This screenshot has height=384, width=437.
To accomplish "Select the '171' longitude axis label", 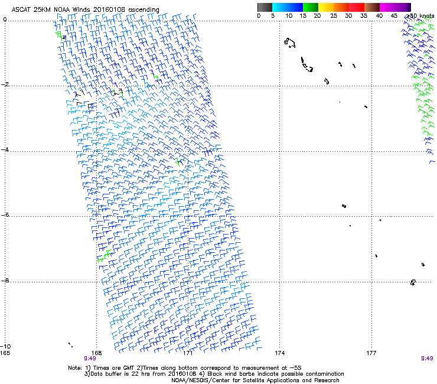I will (x=188, y=353).
